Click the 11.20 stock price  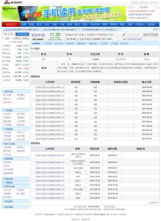click(55, 35)
